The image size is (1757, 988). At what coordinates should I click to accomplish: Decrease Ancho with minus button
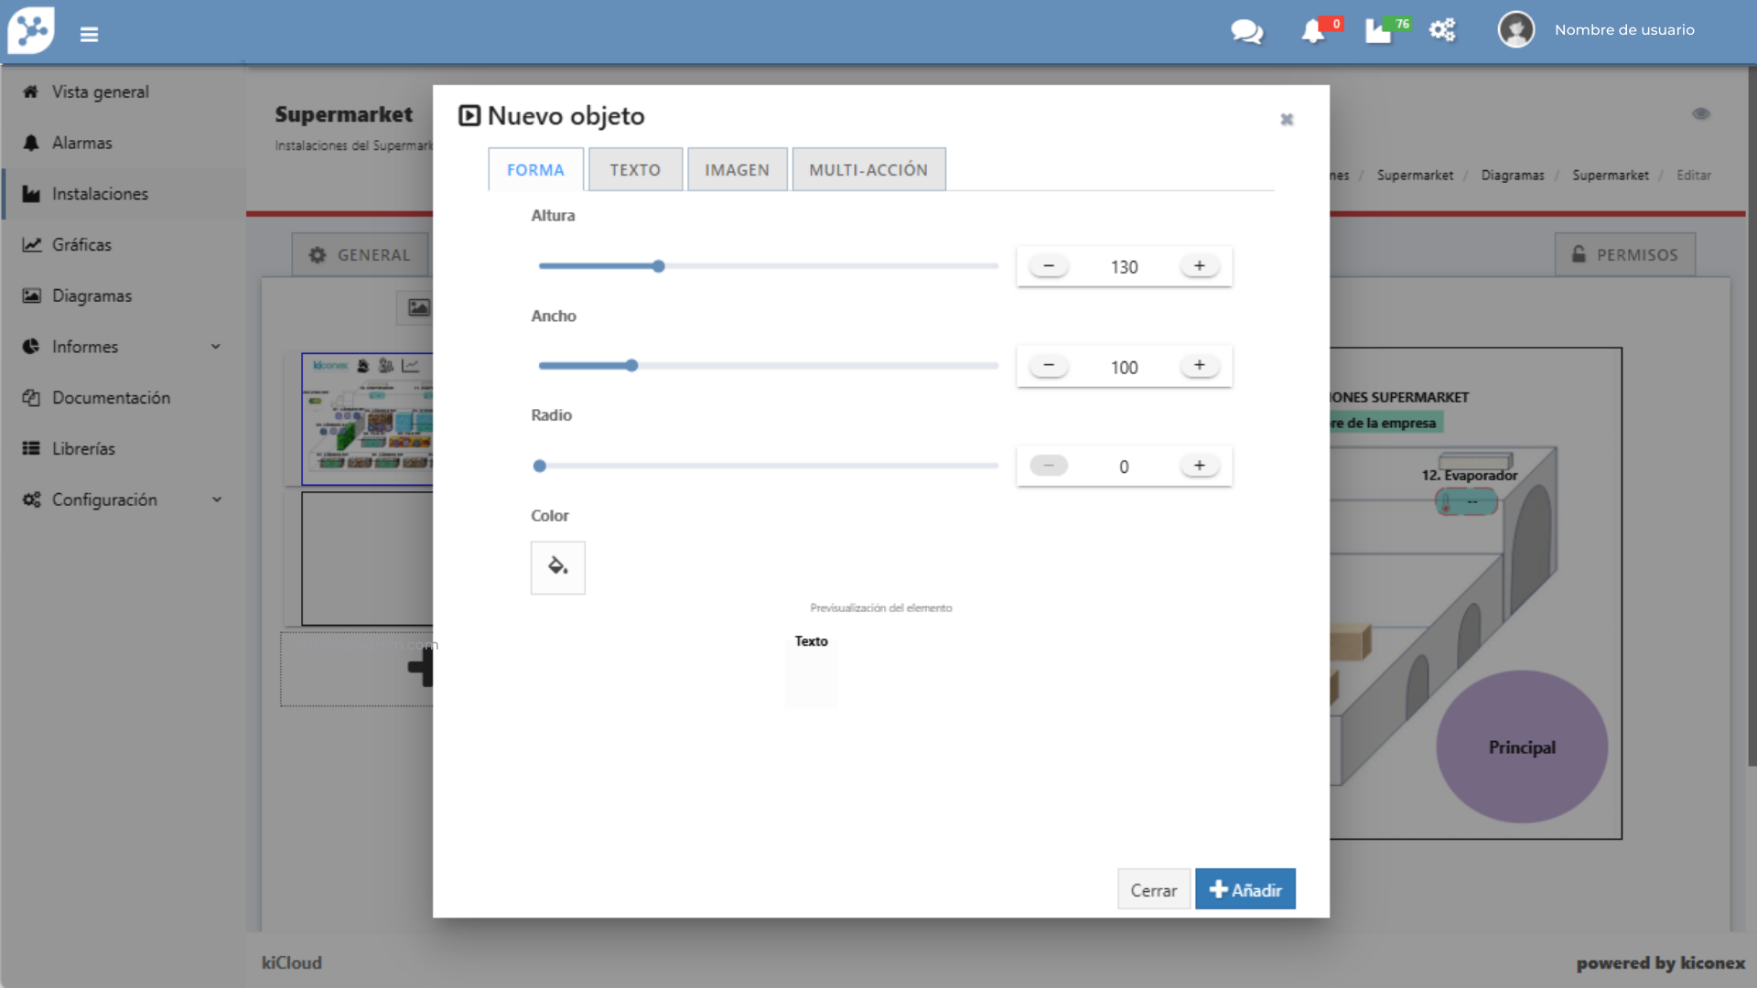point(1049,366)
